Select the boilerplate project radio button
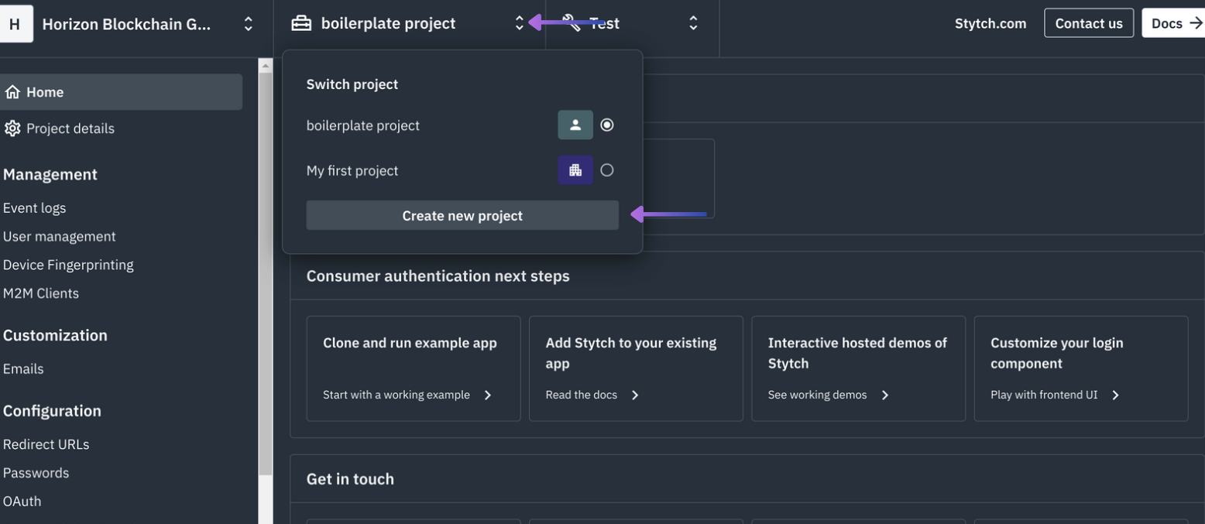This screenshot has width=1205, height=524. pyautogui.click(x=607, y=125)
